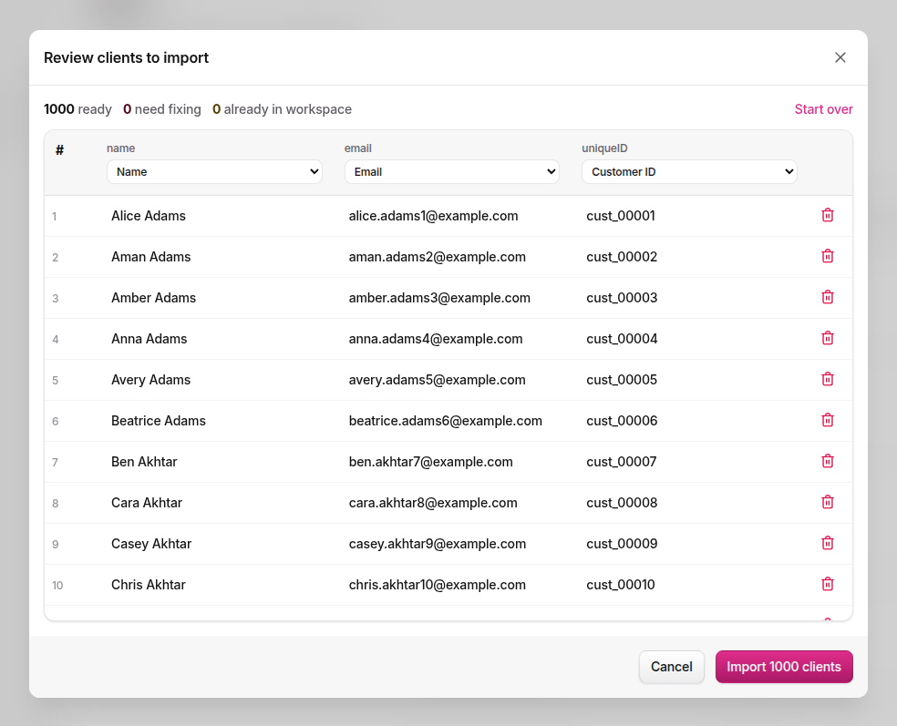Click the ID cust_00003
The width and height of the screenshot is (897, 726).
tap(622, 298)
